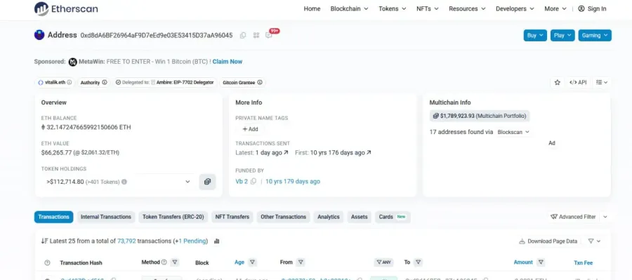
Task: Open the 10 yrs 179 days ago link
Action: tap(293, 182)
